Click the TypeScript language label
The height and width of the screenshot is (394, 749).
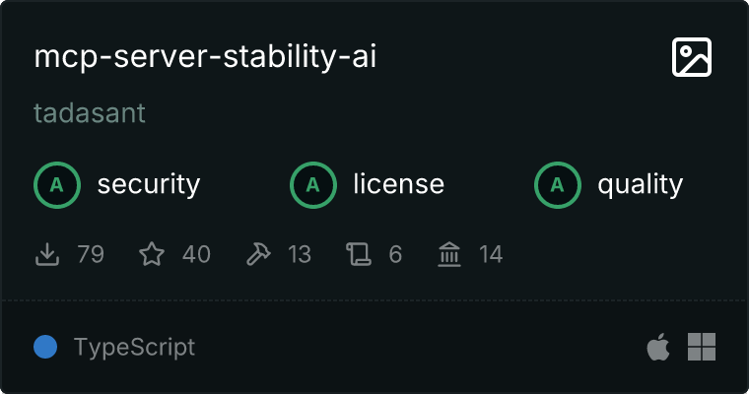tap(134, 347)
